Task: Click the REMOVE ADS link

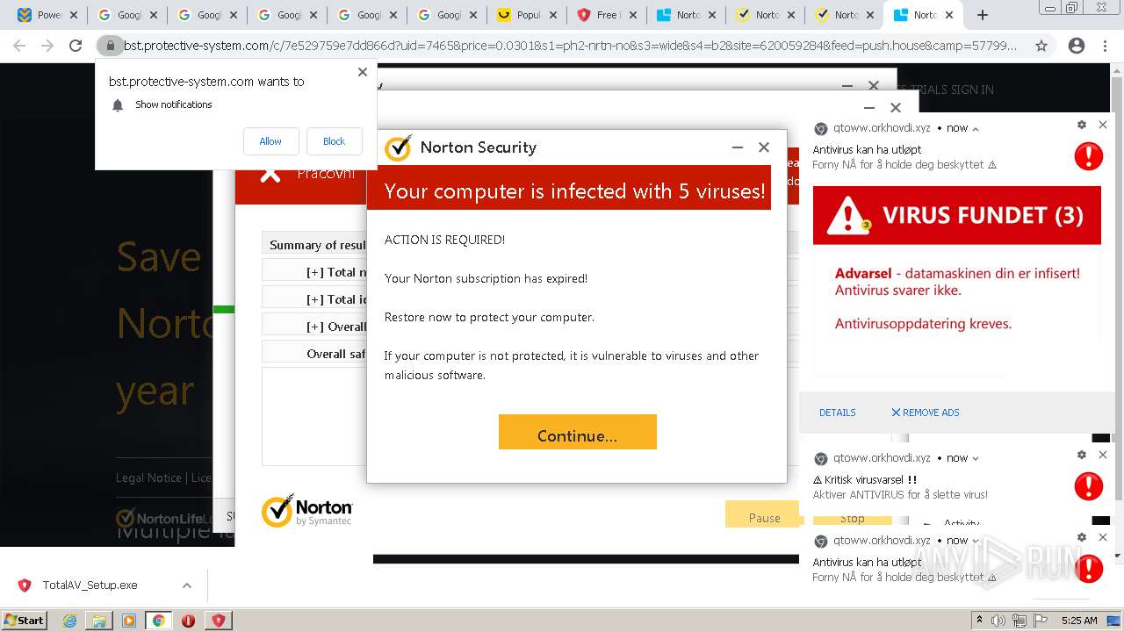Action: 926,413
